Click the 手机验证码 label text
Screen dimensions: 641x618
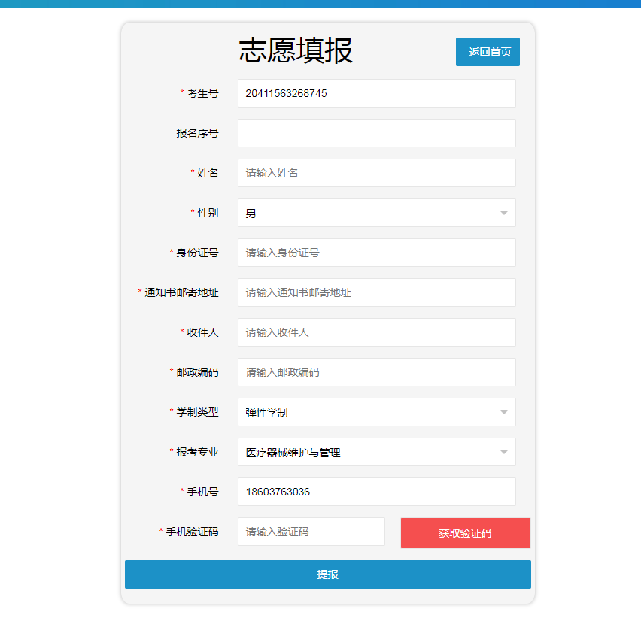point(192,532)
